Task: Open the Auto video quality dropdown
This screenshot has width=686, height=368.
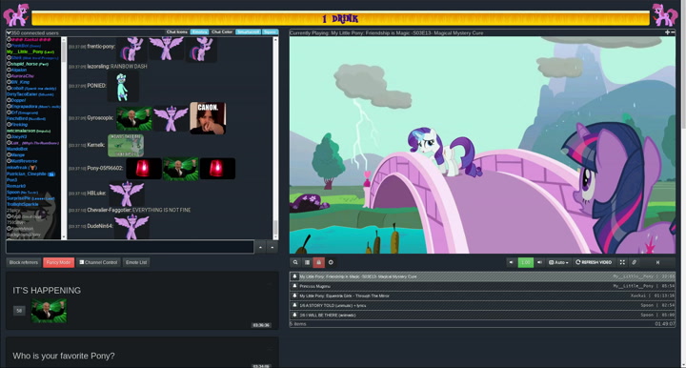Action: click(558, 262)
